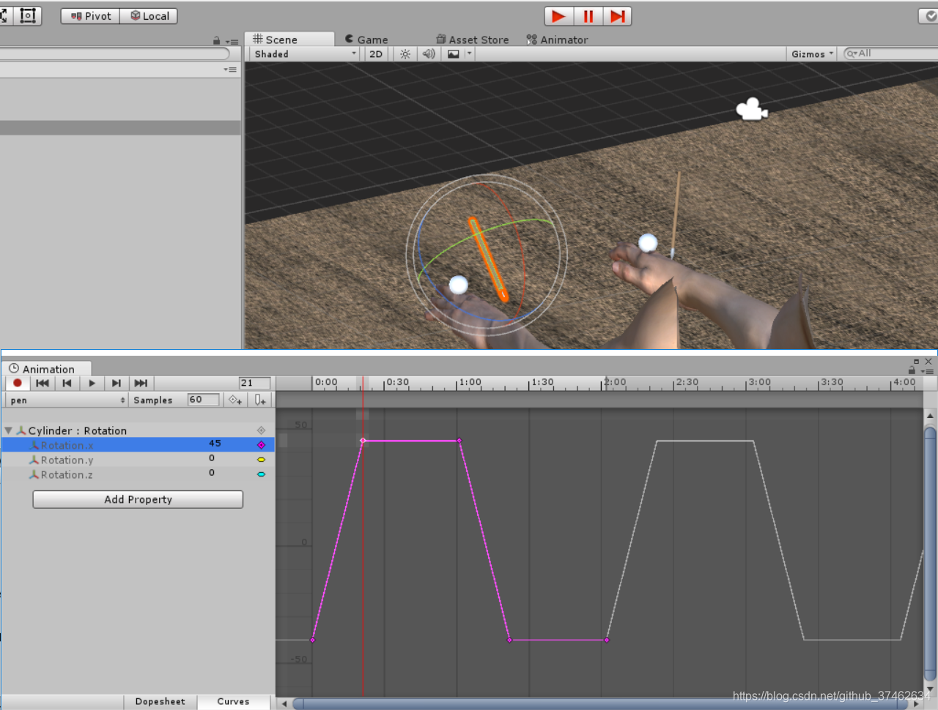This screenshot has width=938, height=710.
Task: Click Cylinder Rotation group keyframe diamond
Action: pos(261,430)
